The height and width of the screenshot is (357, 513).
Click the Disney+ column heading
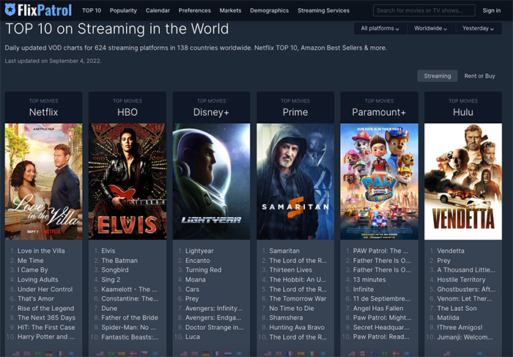point(211,112)
